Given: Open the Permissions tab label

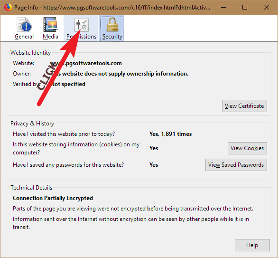Looking at the screenshot, I should tap(82, 37).
